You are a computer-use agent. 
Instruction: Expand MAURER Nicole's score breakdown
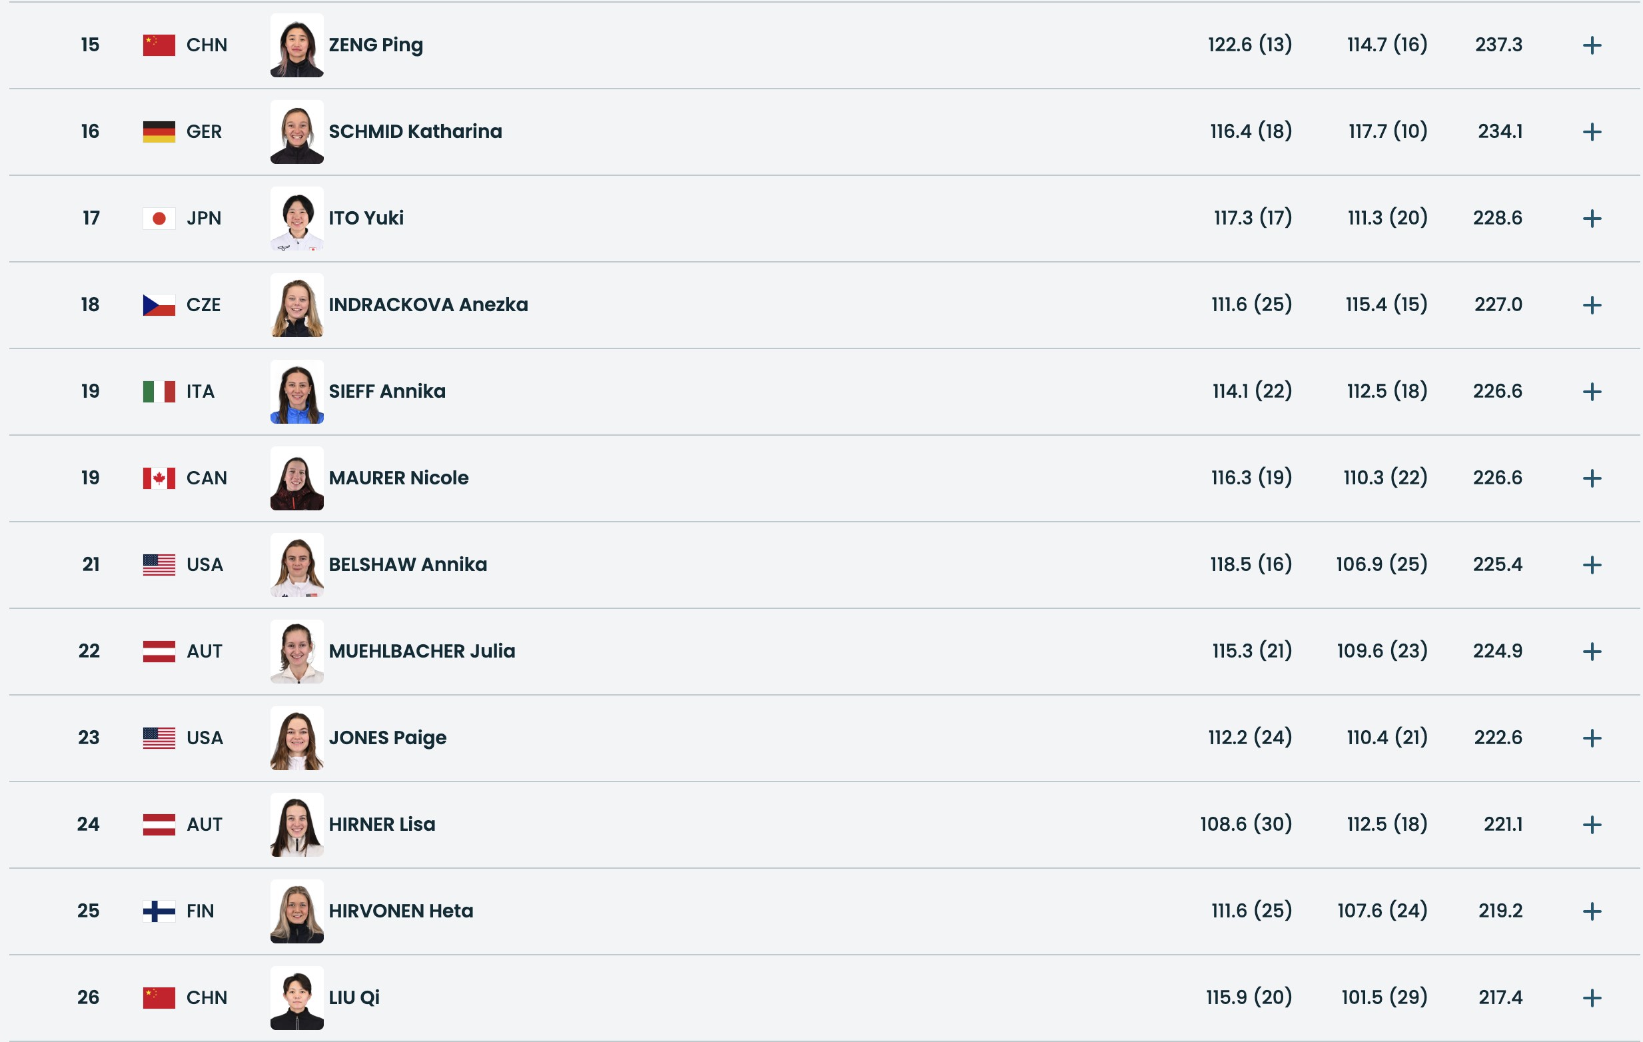1592,479
